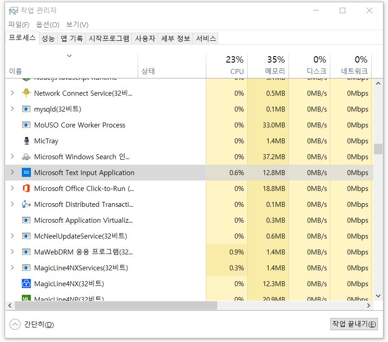Switch to the 성능 tab
Screen dimensions: 388x342
click(48, 39)
